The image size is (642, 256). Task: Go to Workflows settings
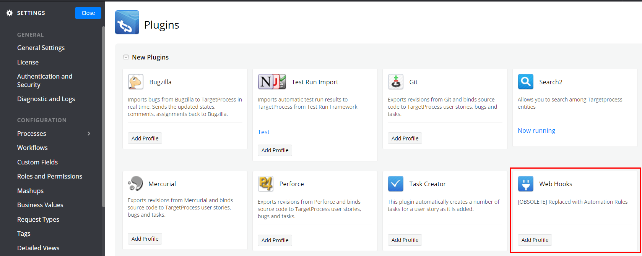tap(33, 148)
